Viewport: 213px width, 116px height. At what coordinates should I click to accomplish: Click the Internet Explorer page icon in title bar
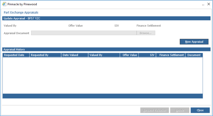pyautogui.click(x=4, y=4)
